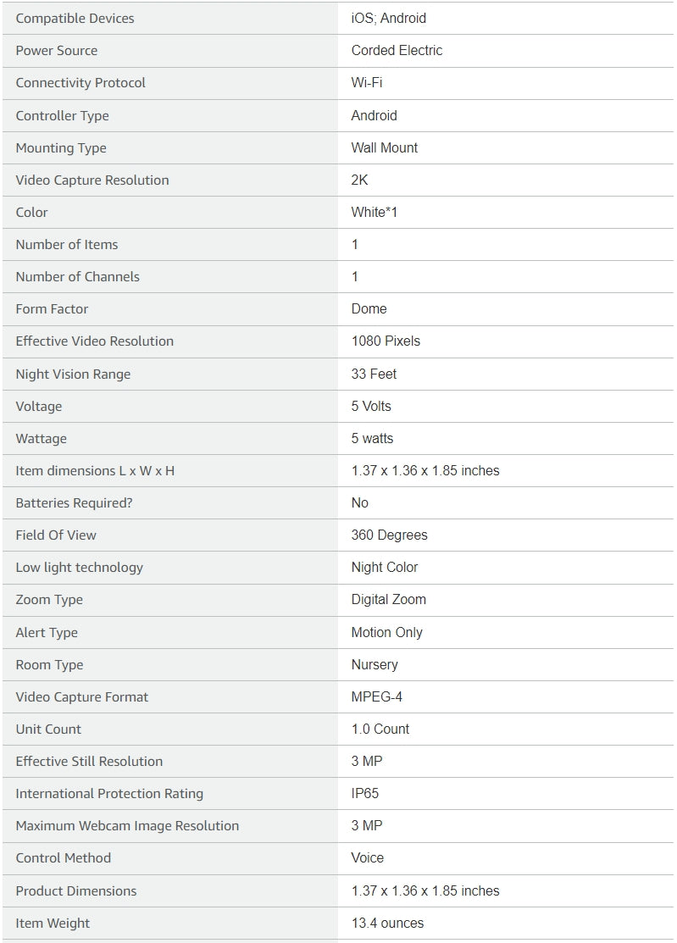Select the "13.4 ounces" item weight value
This screenshot has height=943, width=677.
tap(387, 923)
